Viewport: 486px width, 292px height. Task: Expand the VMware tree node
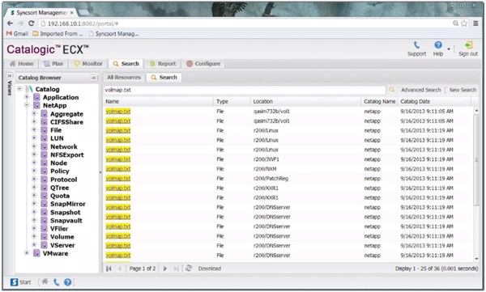[27, 253]
